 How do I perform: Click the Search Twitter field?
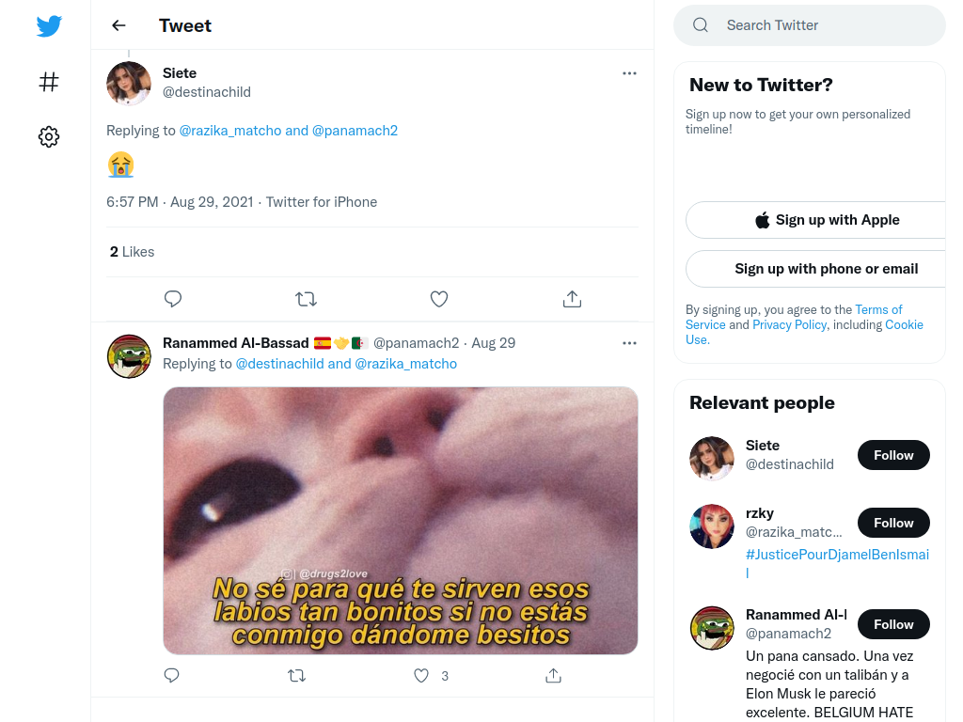(x=810, y=25)
